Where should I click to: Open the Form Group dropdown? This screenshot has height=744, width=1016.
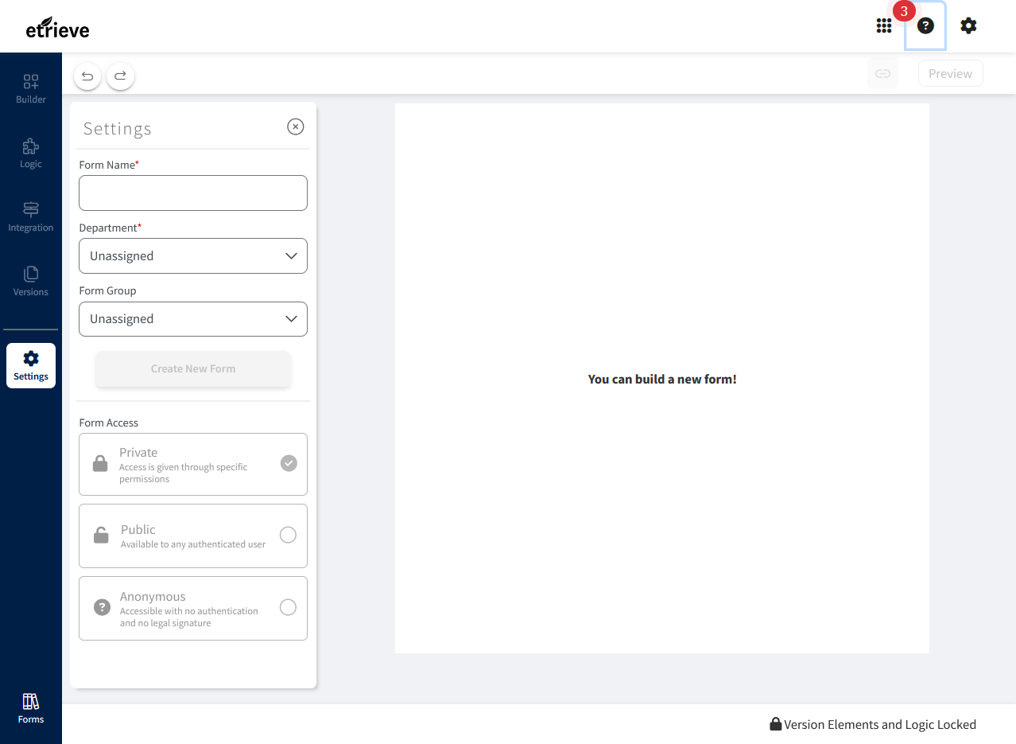192,318
